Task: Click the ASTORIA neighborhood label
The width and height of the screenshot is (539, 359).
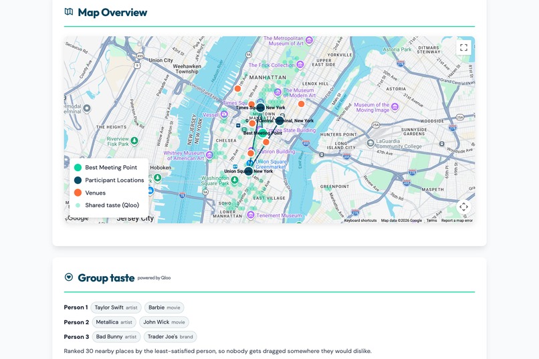Action: (396, 89)
